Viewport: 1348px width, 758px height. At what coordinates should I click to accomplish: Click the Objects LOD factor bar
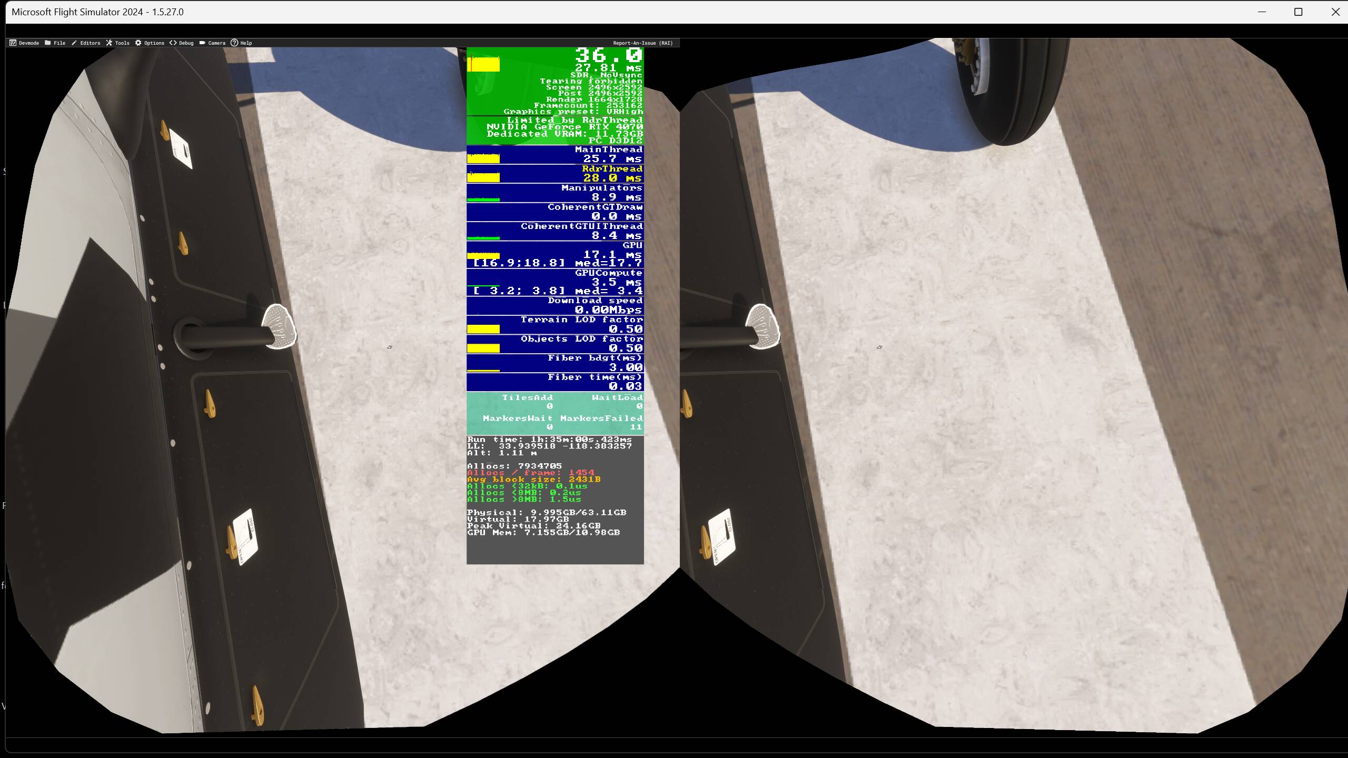(x=483, y=348)
